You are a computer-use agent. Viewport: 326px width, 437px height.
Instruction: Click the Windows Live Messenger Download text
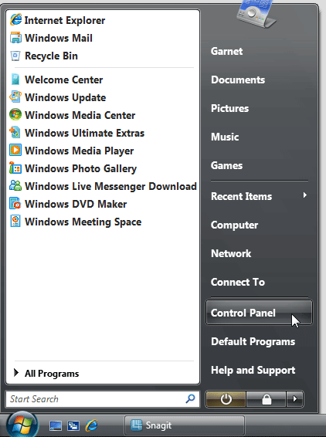pos(110,186)
